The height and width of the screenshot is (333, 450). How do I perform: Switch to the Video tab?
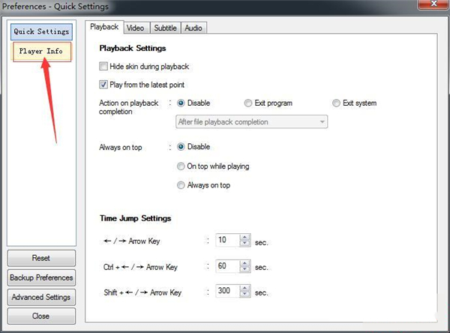pyautogui.click(x=136, y=28)
